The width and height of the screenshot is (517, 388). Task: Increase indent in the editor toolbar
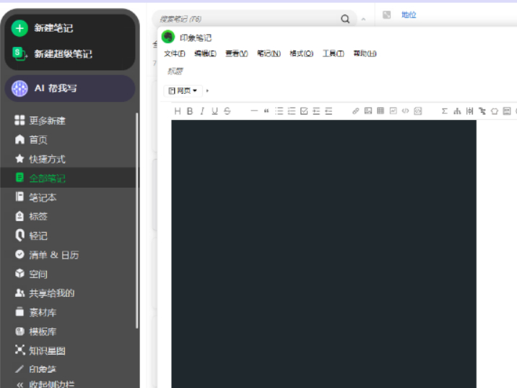point(316,111)
